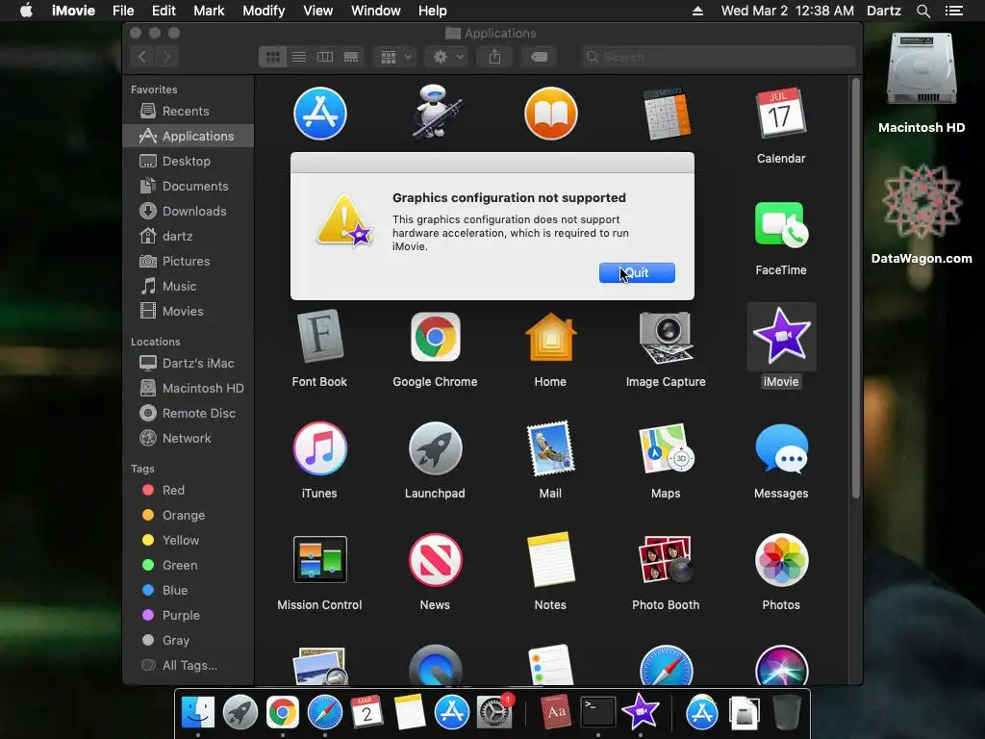This screenshot has width=985, height=739.
Task: Select the Photo Booth app icon
Action: (666, 559)
